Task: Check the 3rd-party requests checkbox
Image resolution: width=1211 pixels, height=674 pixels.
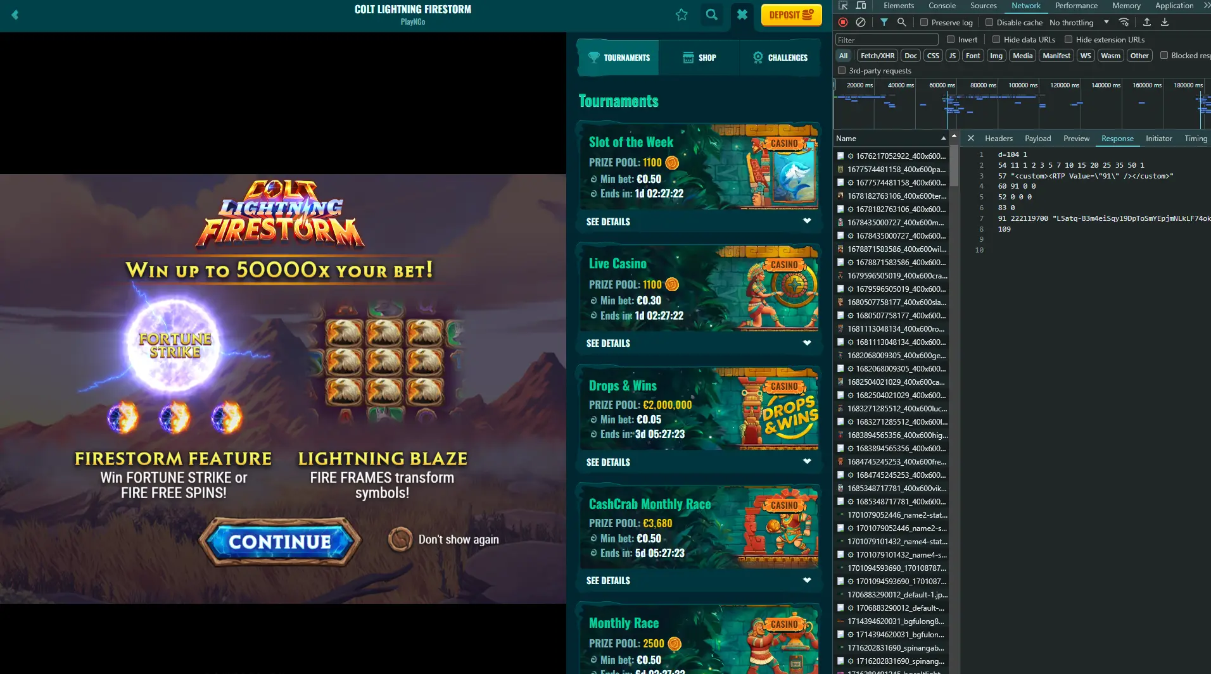Action: coord(842,70)
